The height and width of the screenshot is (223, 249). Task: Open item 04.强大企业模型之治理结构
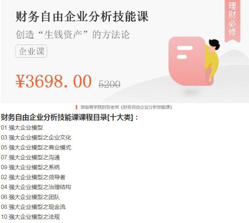point(36,187)
